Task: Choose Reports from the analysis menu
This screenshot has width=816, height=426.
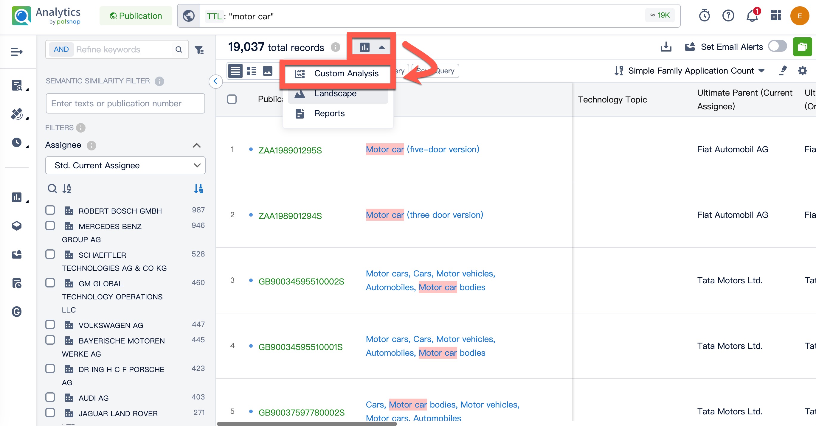Action: [x=329, y=114]
